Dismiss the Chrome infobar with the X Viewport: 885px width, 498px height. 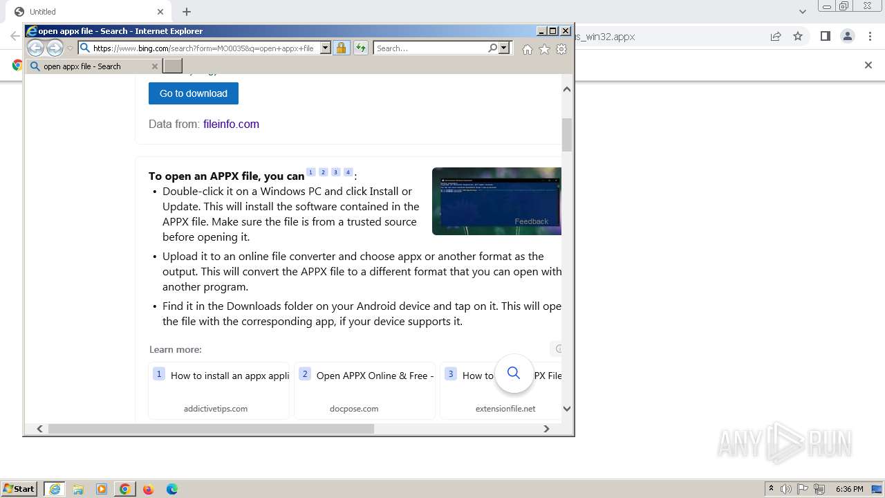click(x=868, y=65)
